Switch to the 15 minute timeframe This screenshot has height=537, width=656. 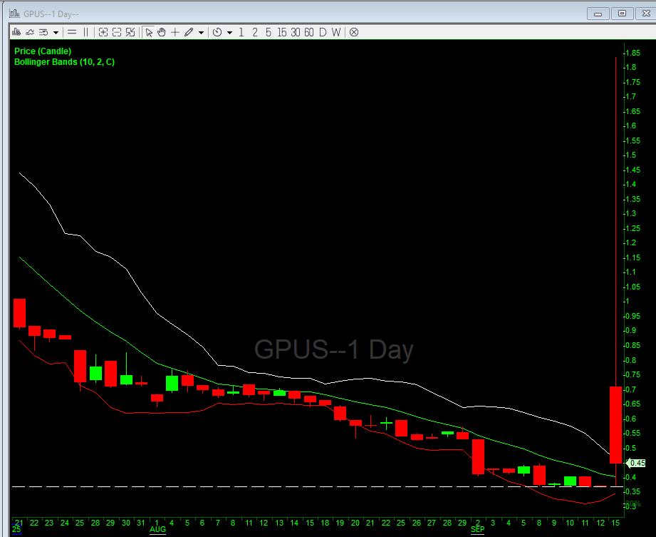point(282,32)
